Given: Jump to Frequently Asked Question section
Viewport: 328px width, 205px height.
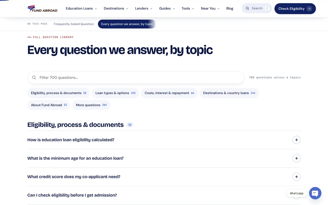Looking at the screenshot, I should 74,24.
